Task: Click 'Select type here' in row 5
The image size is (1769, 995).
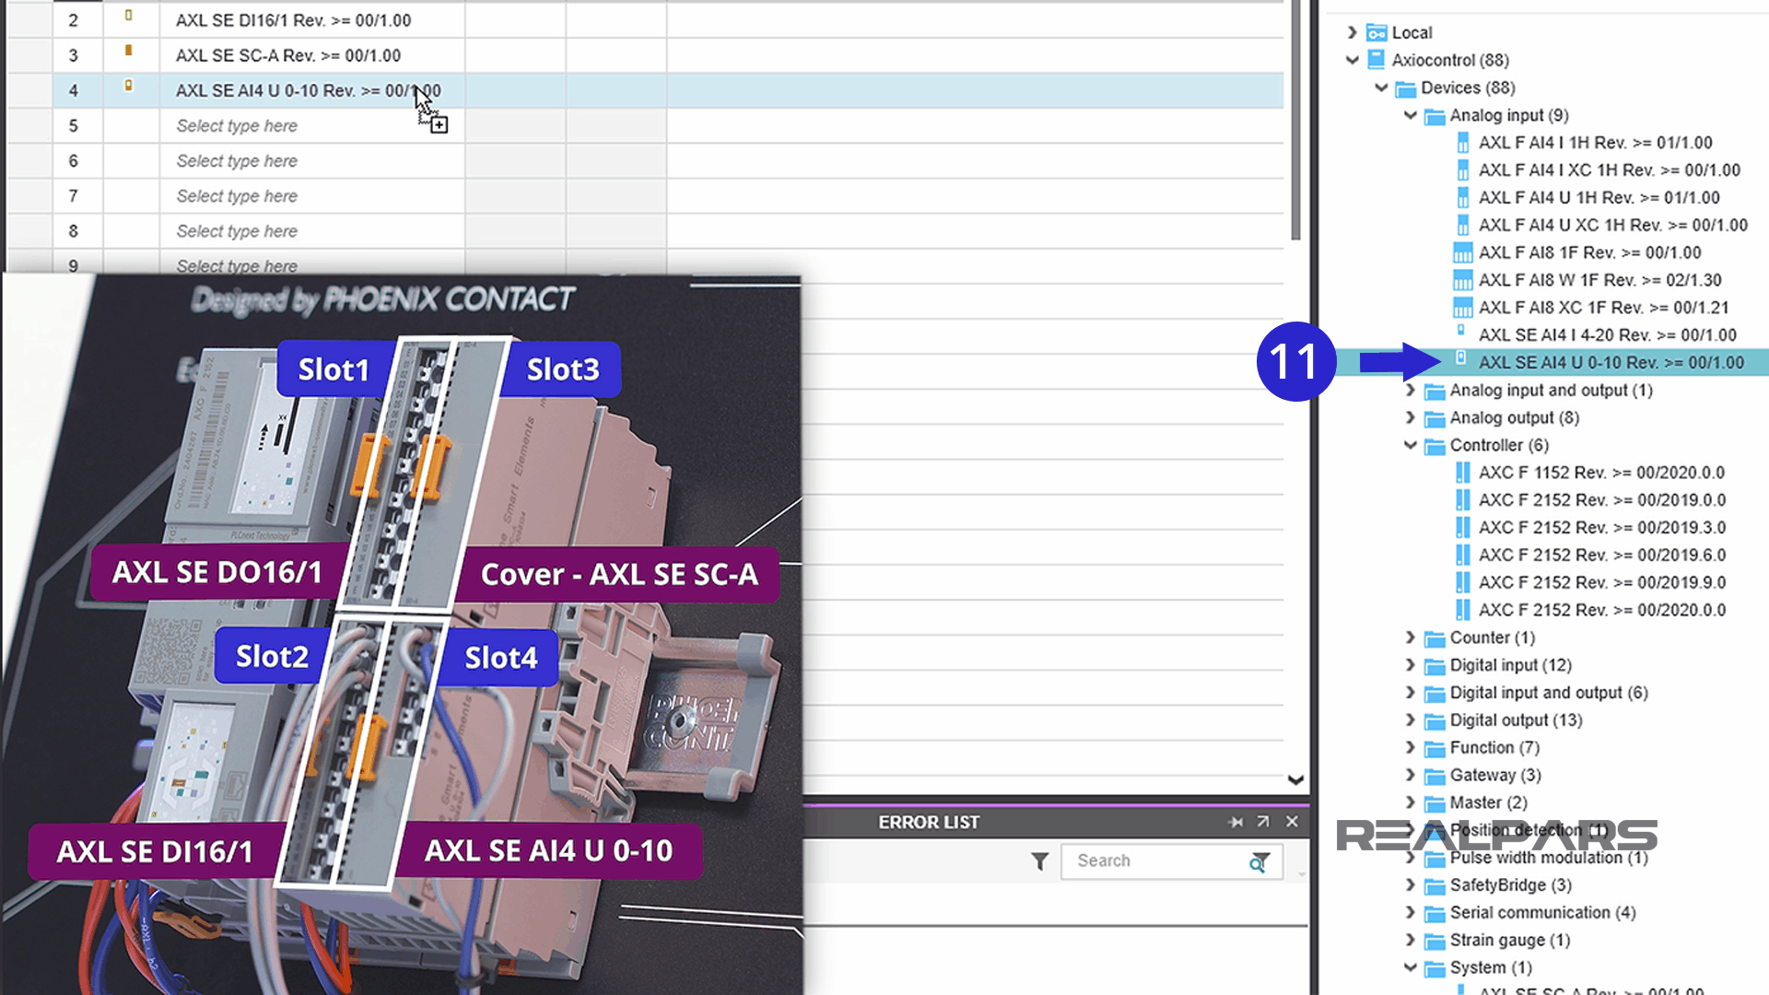Action: pyautogui.click(x=237, y=126)
